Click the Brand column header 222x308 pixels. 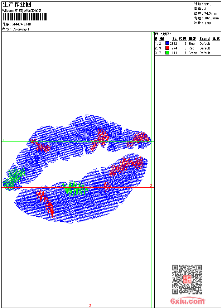[x=204, y=39]
